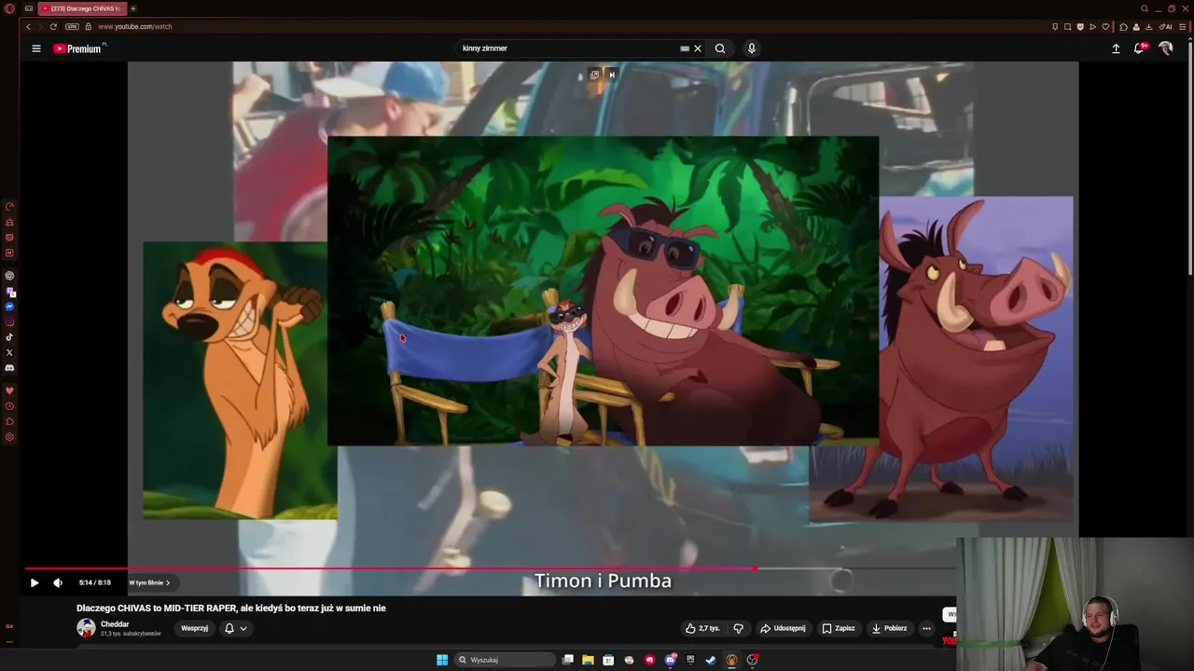Screen dimensions: 1194x671
Task: Open browser extensions cube icon
Action: pyautogui.click(x=1123, y=26)
